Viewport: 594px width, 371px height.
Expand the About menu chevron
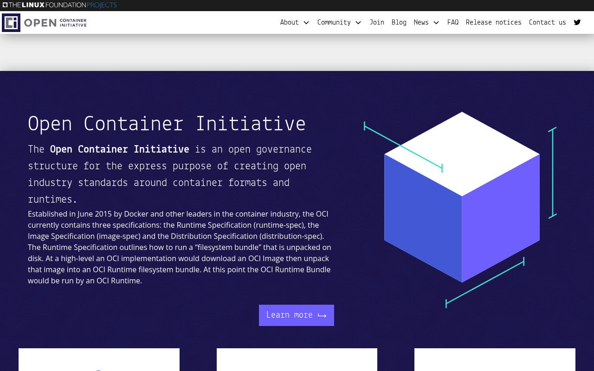(306, 23)
